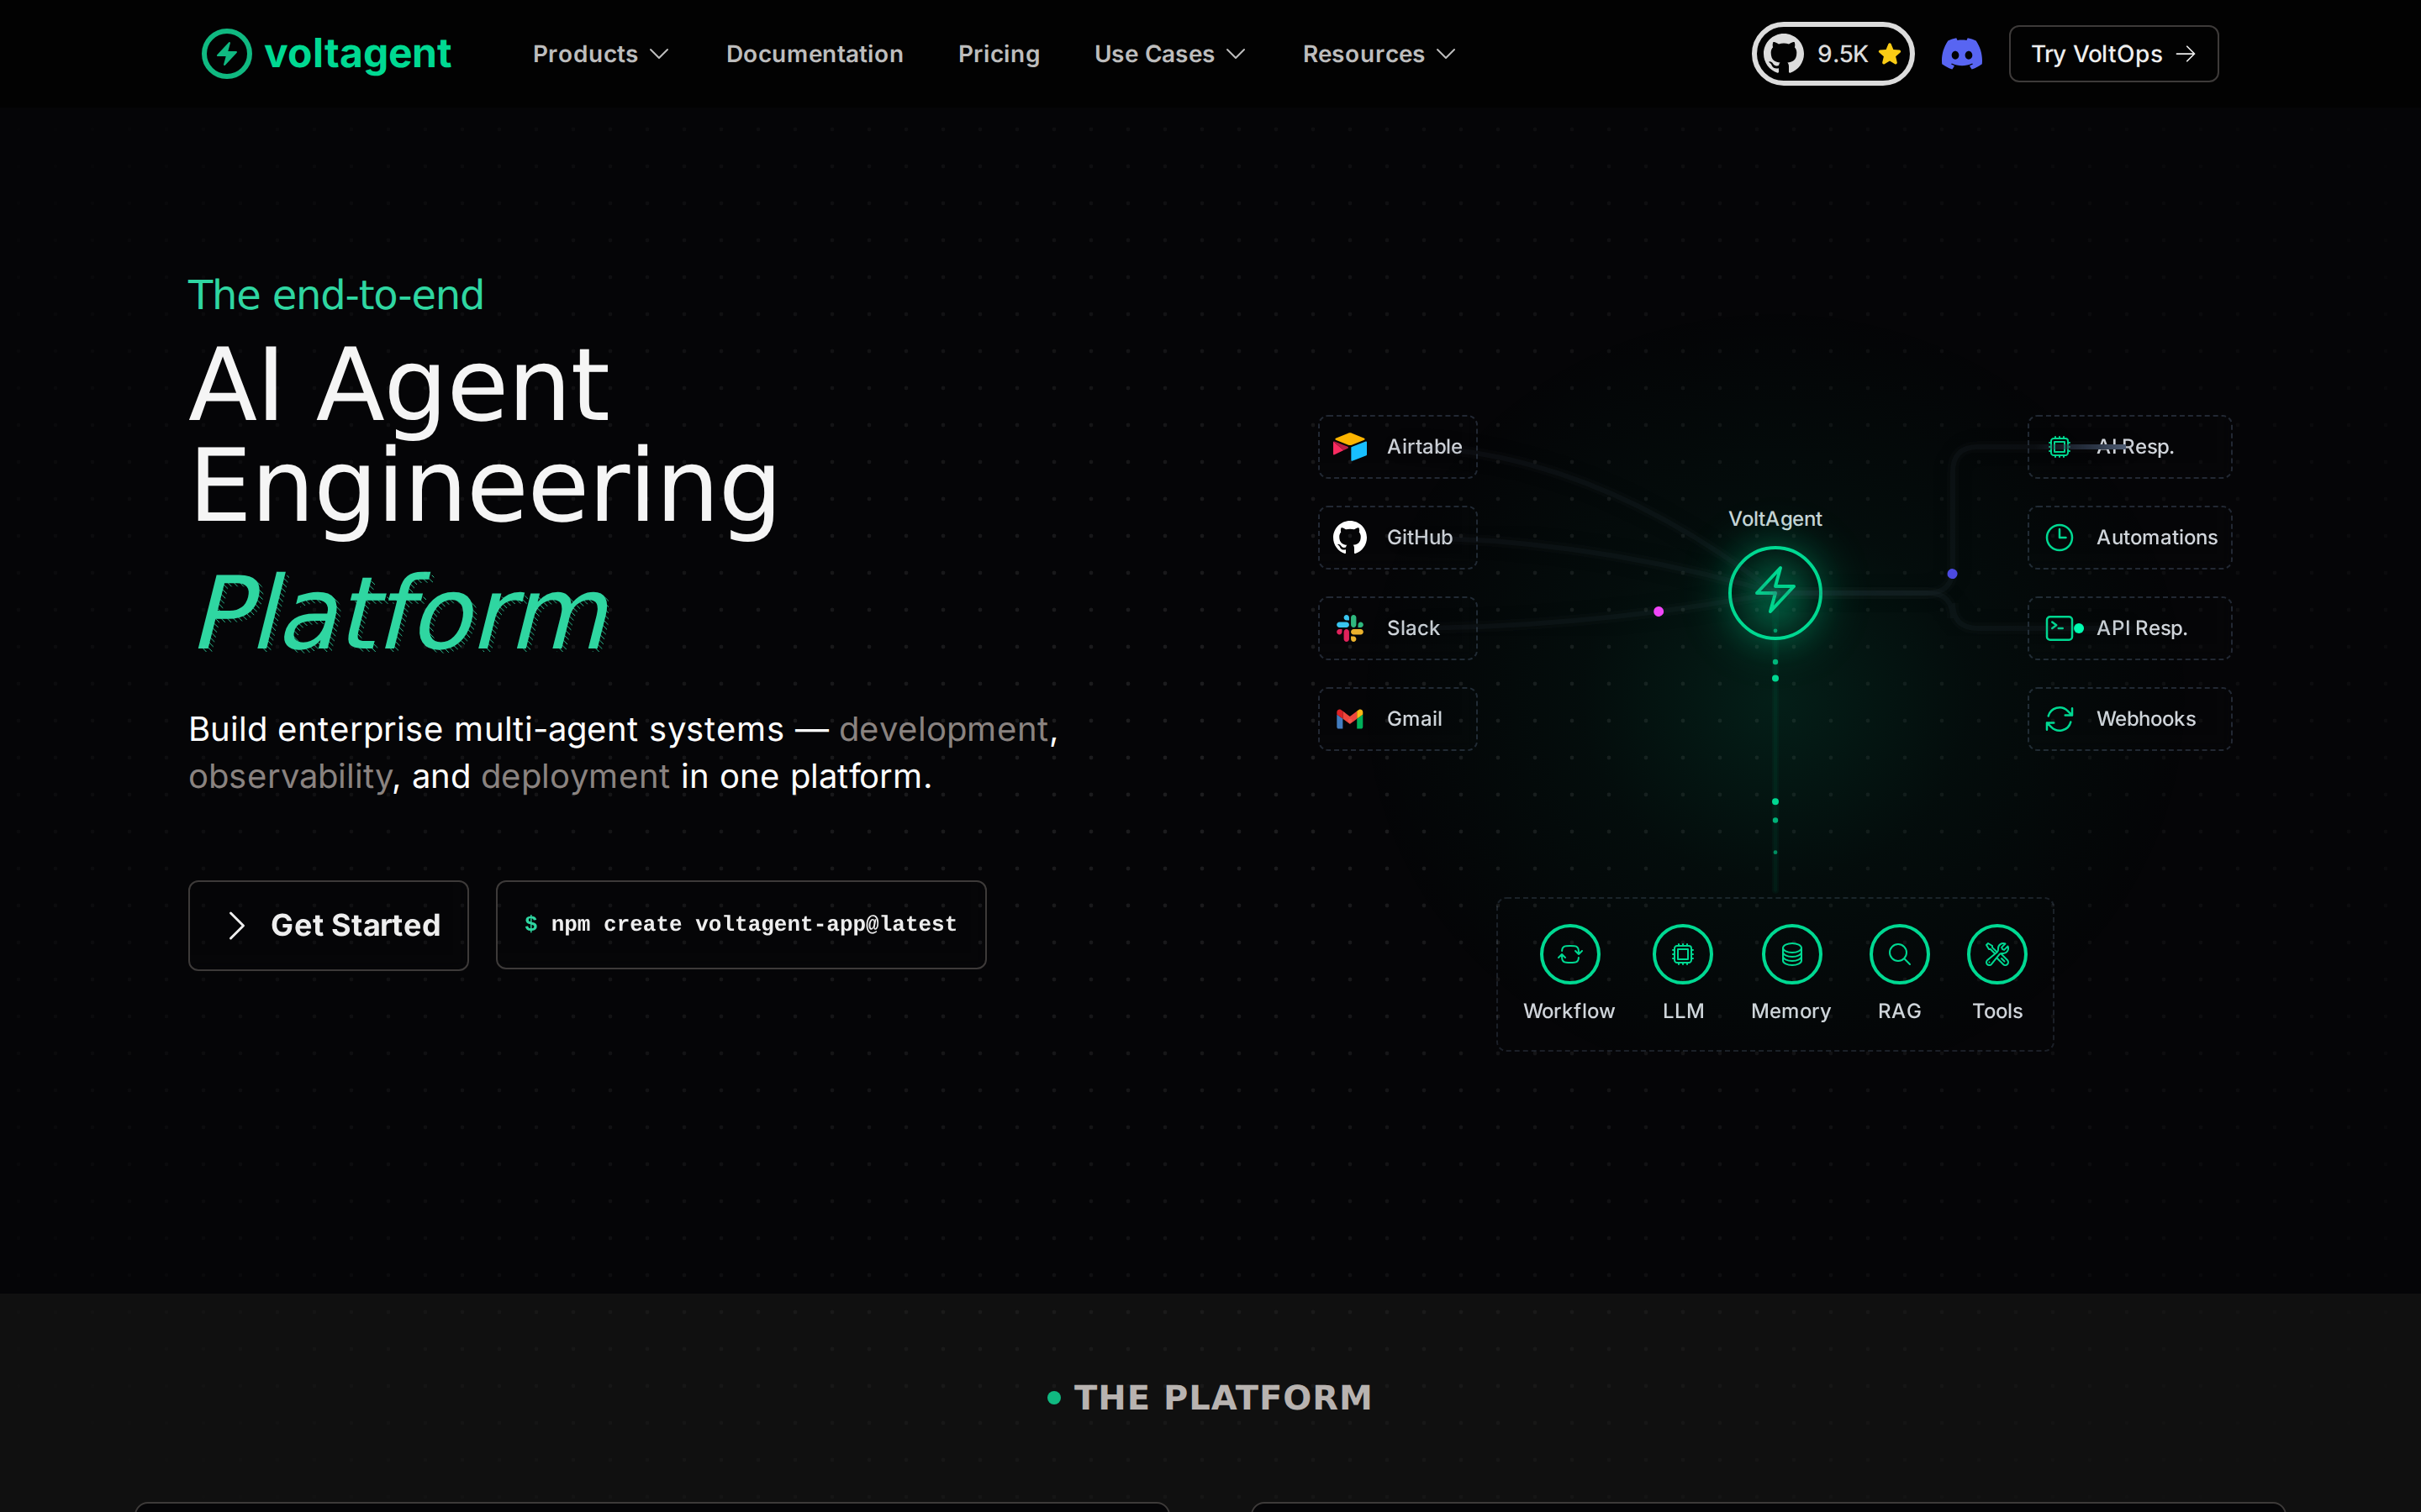Click the word development in the subtitle

943,729
